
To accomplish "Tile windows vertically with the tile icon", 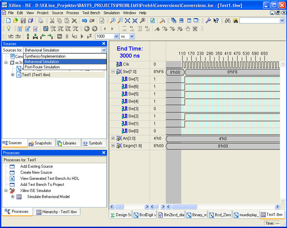I will pyautogui.click(x=189, y=21).
